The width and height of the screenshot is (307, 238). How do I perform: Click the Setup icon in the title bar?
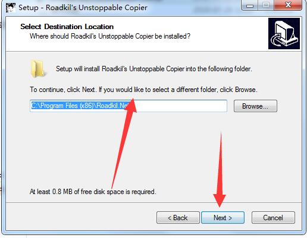pyautogui.click(x=11, y=8)
